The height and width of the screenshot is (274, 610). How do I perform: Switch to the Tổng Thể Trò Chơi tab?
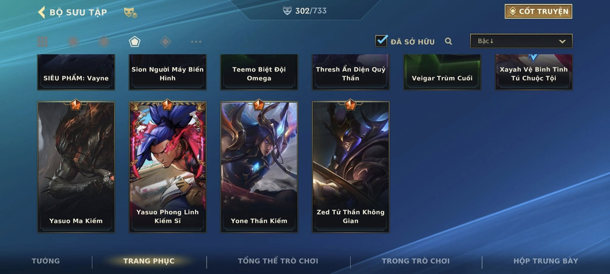[x=278, y=261]
